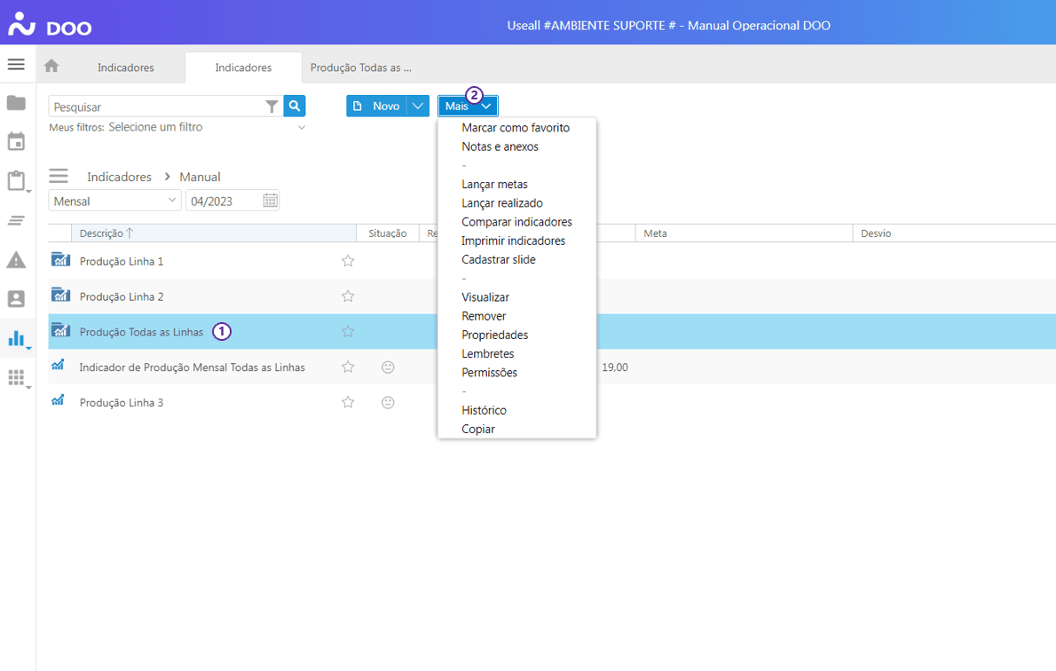The image size is (1056, 671).
Task: Click the filter funnel icon in search box
Action: 272,107
